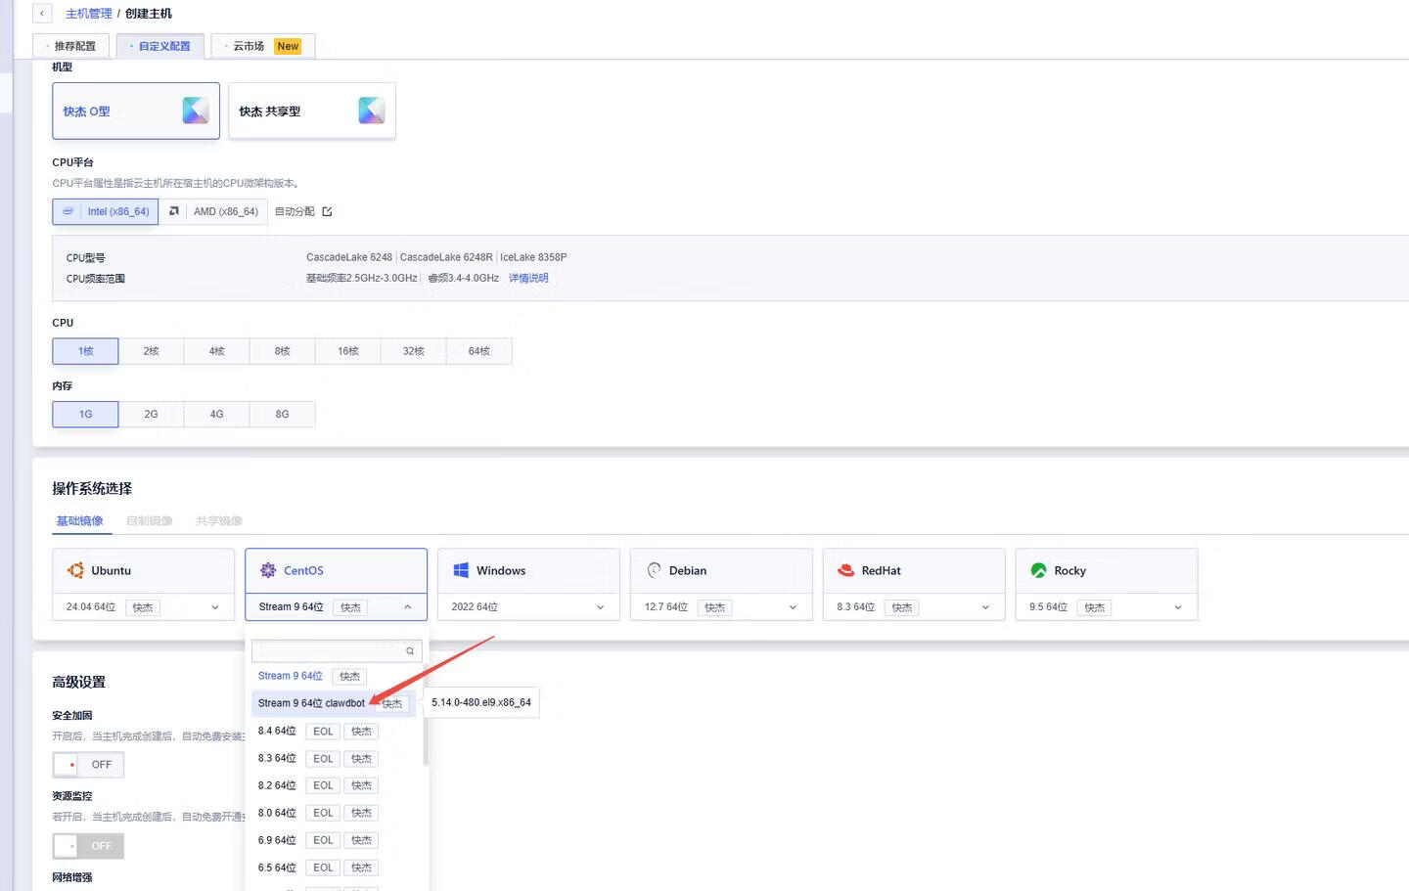Image resolution: width=1409 pixels, height=891 pixels.
Task: Click the back arrow next to 主机管理
Action: pos(42,14)
